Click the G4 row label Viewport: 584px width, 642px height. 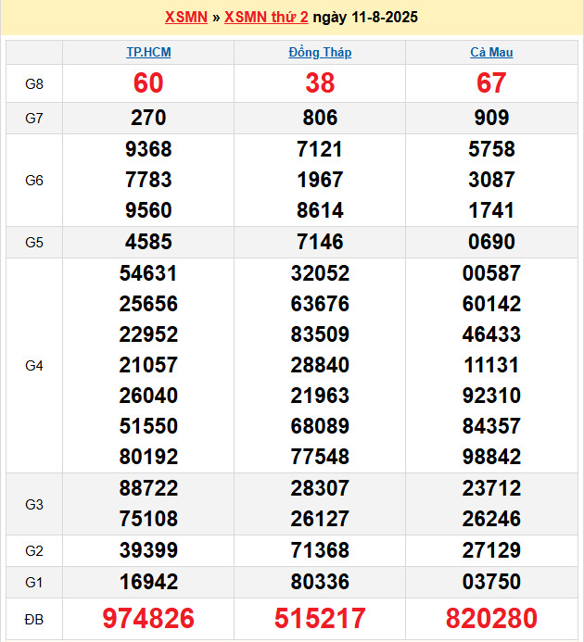34,365
